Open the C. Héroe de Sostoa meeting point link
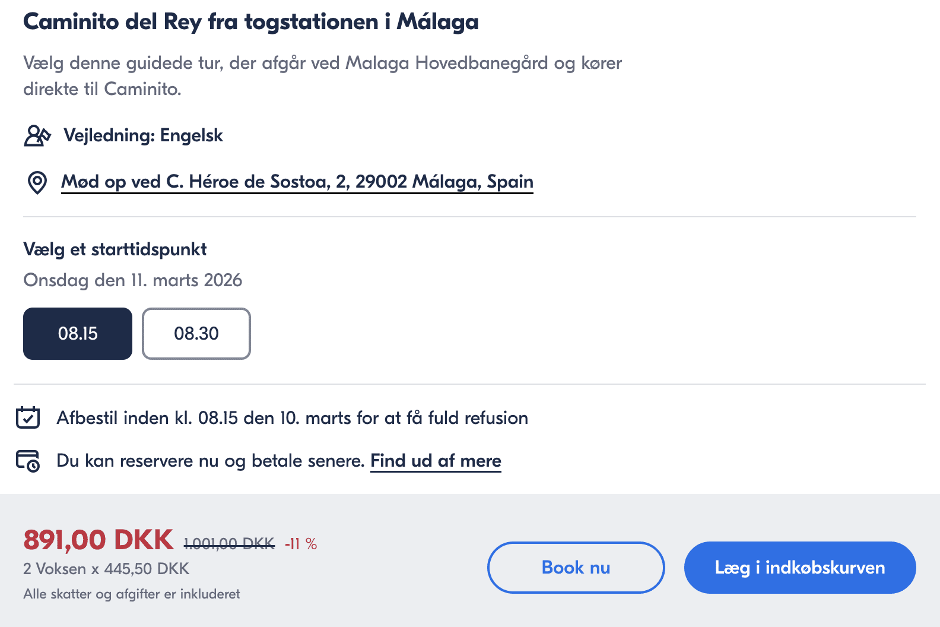Image resolution: width=940 pixels, height=627 pixels. [x=297, y=182]
